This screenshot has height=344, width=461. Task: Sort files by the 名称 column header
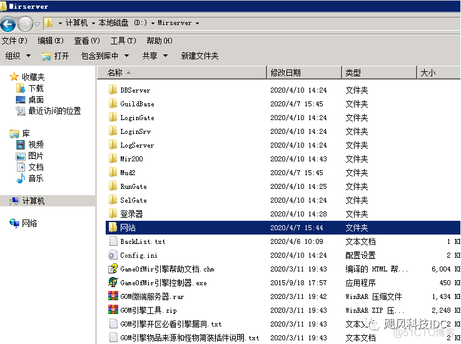181,73
